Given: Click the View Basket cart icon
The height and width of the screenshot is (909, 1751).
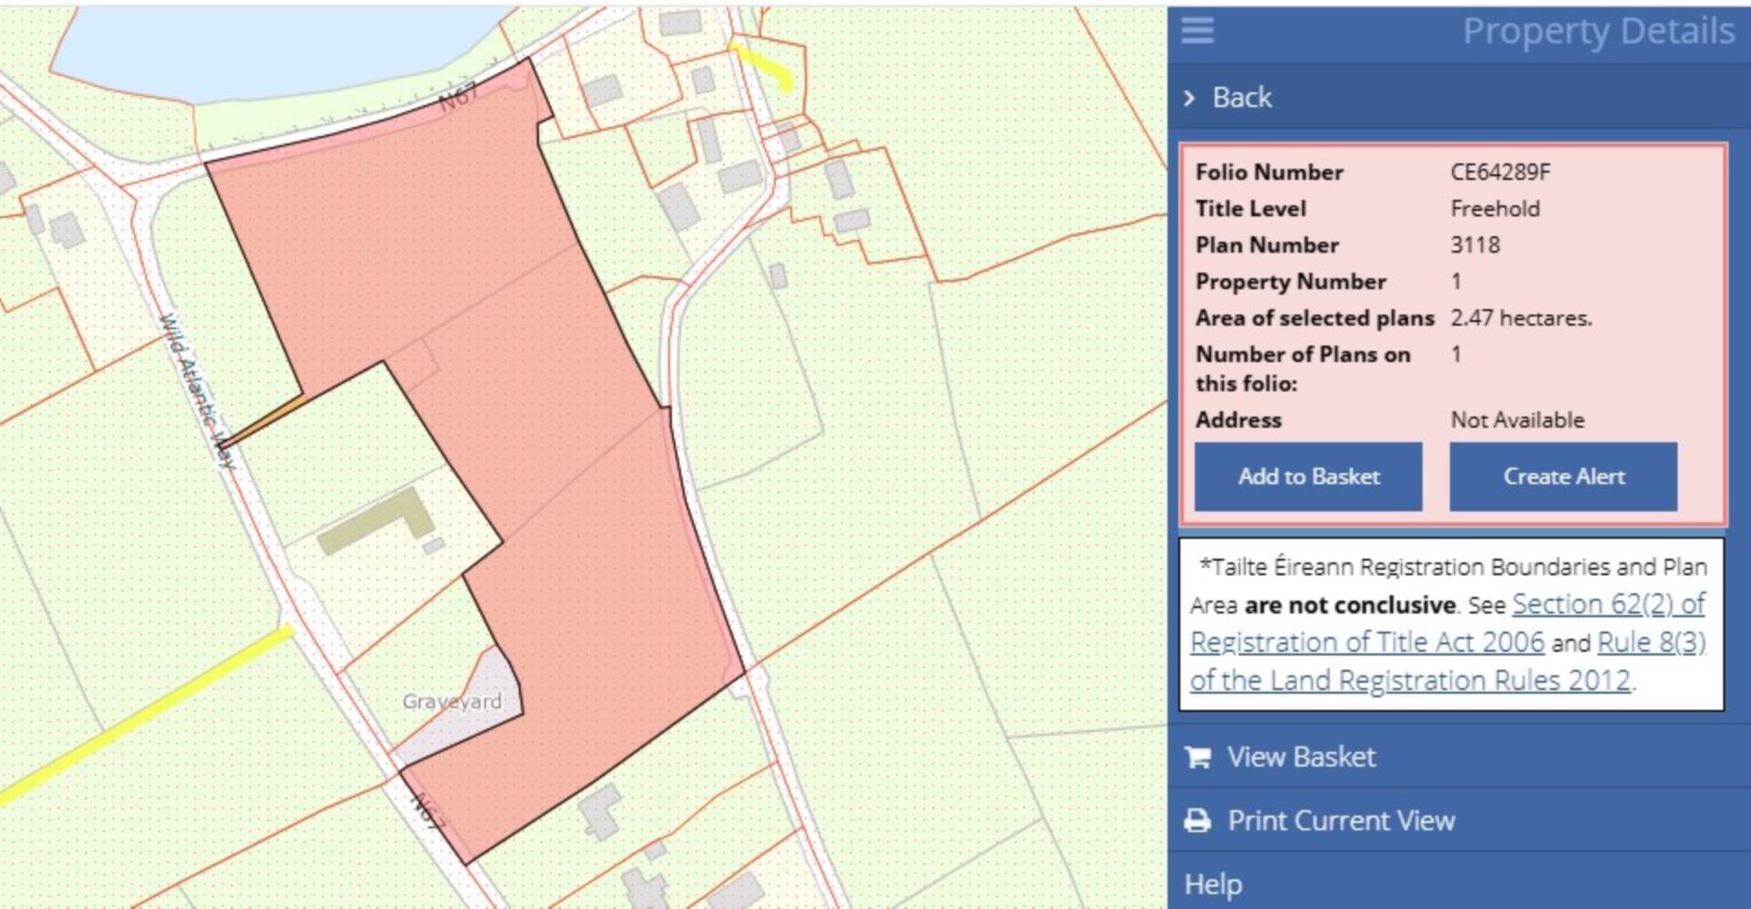Looking at the screenshot, I should [x=1197, y=757].
